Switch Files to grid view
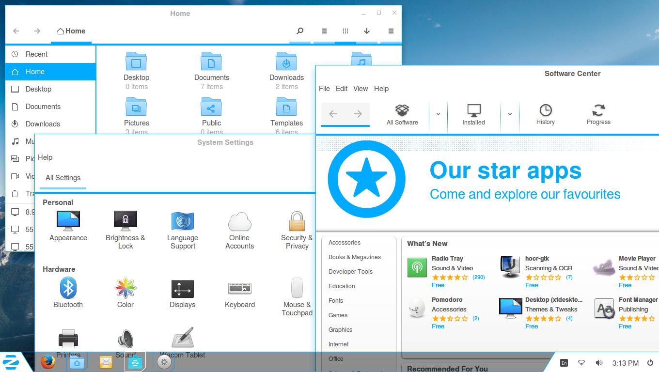The width and height of the screenshot is (659, 372). pyautogui.click(x=345, y=31)
